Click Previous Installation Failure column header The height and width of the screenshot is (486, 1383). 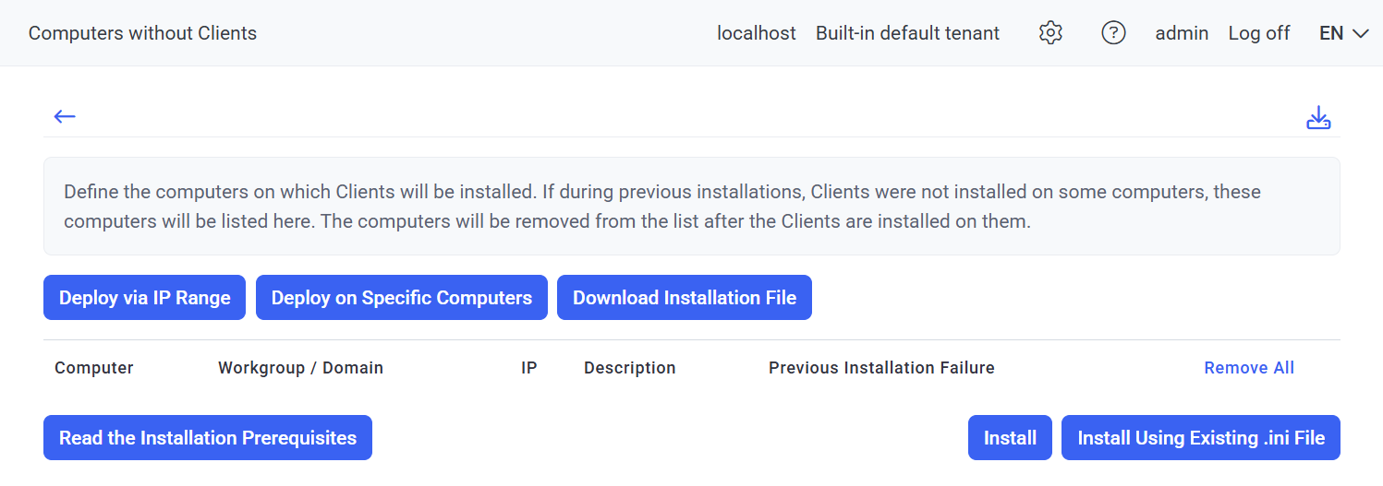coord(881,368)
